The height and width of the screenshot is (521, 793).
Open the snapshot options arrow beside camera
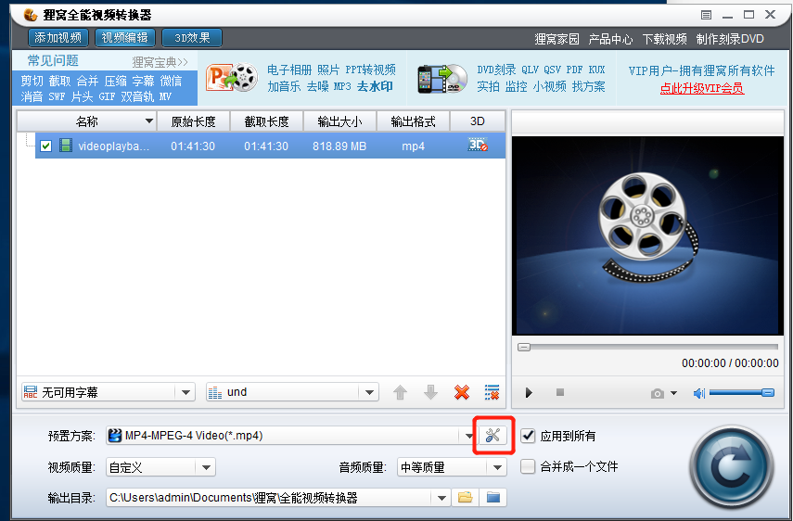pyautogui.click(x=673, y=393)
